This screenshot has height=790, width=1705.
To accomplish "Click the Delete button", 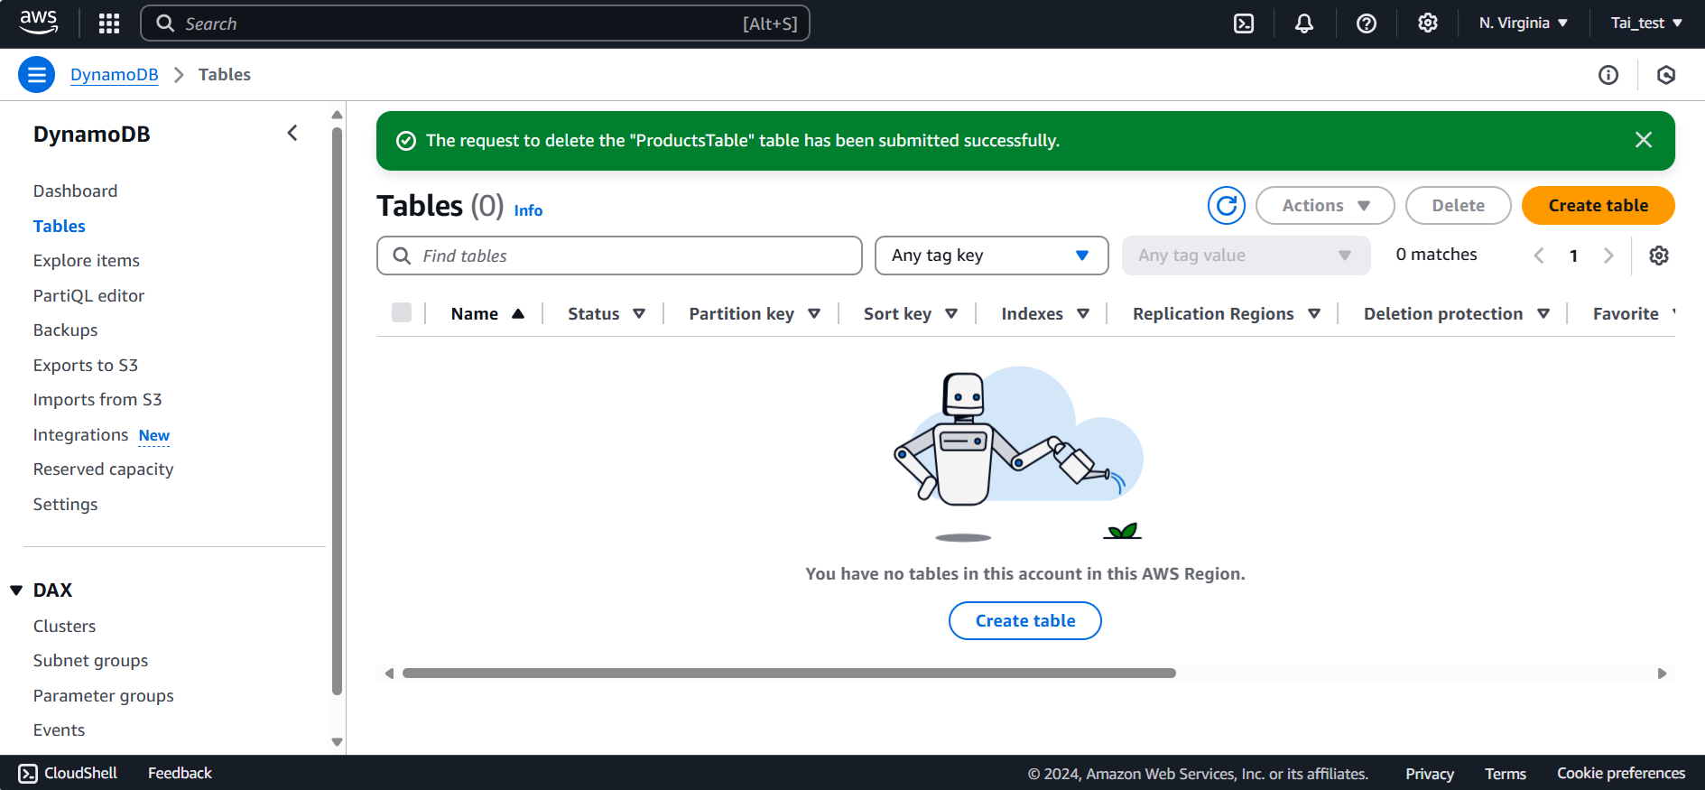I will [x=1458, y=206].
